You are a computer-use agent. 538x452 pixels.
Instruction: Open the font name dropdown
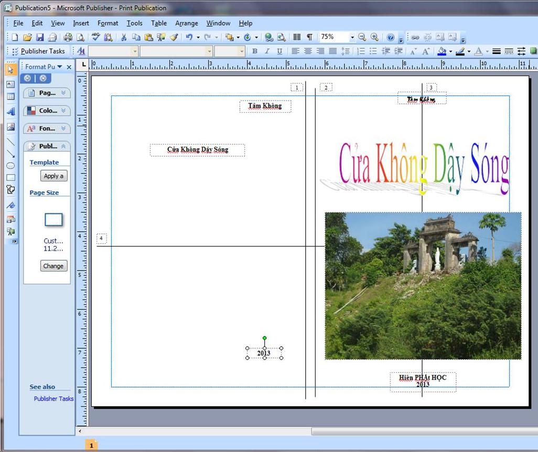209,51
